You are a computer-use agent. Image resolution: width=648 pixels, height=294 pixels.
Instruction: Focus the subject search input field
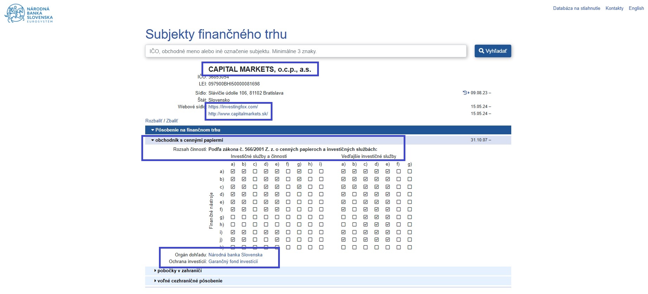[306, 51]
